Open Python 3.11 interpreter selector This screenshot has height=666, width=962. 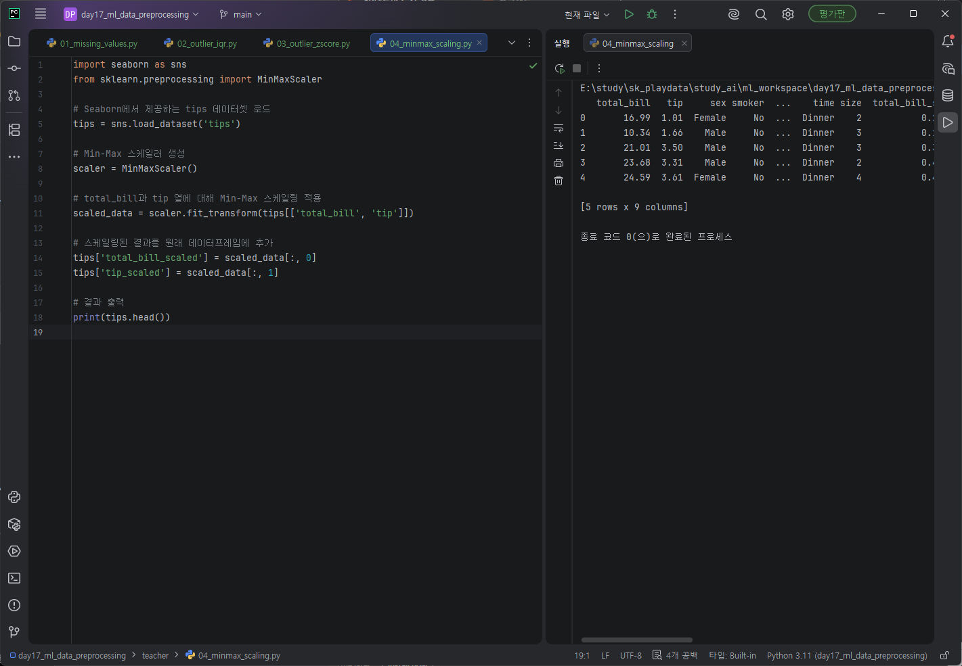847,655
